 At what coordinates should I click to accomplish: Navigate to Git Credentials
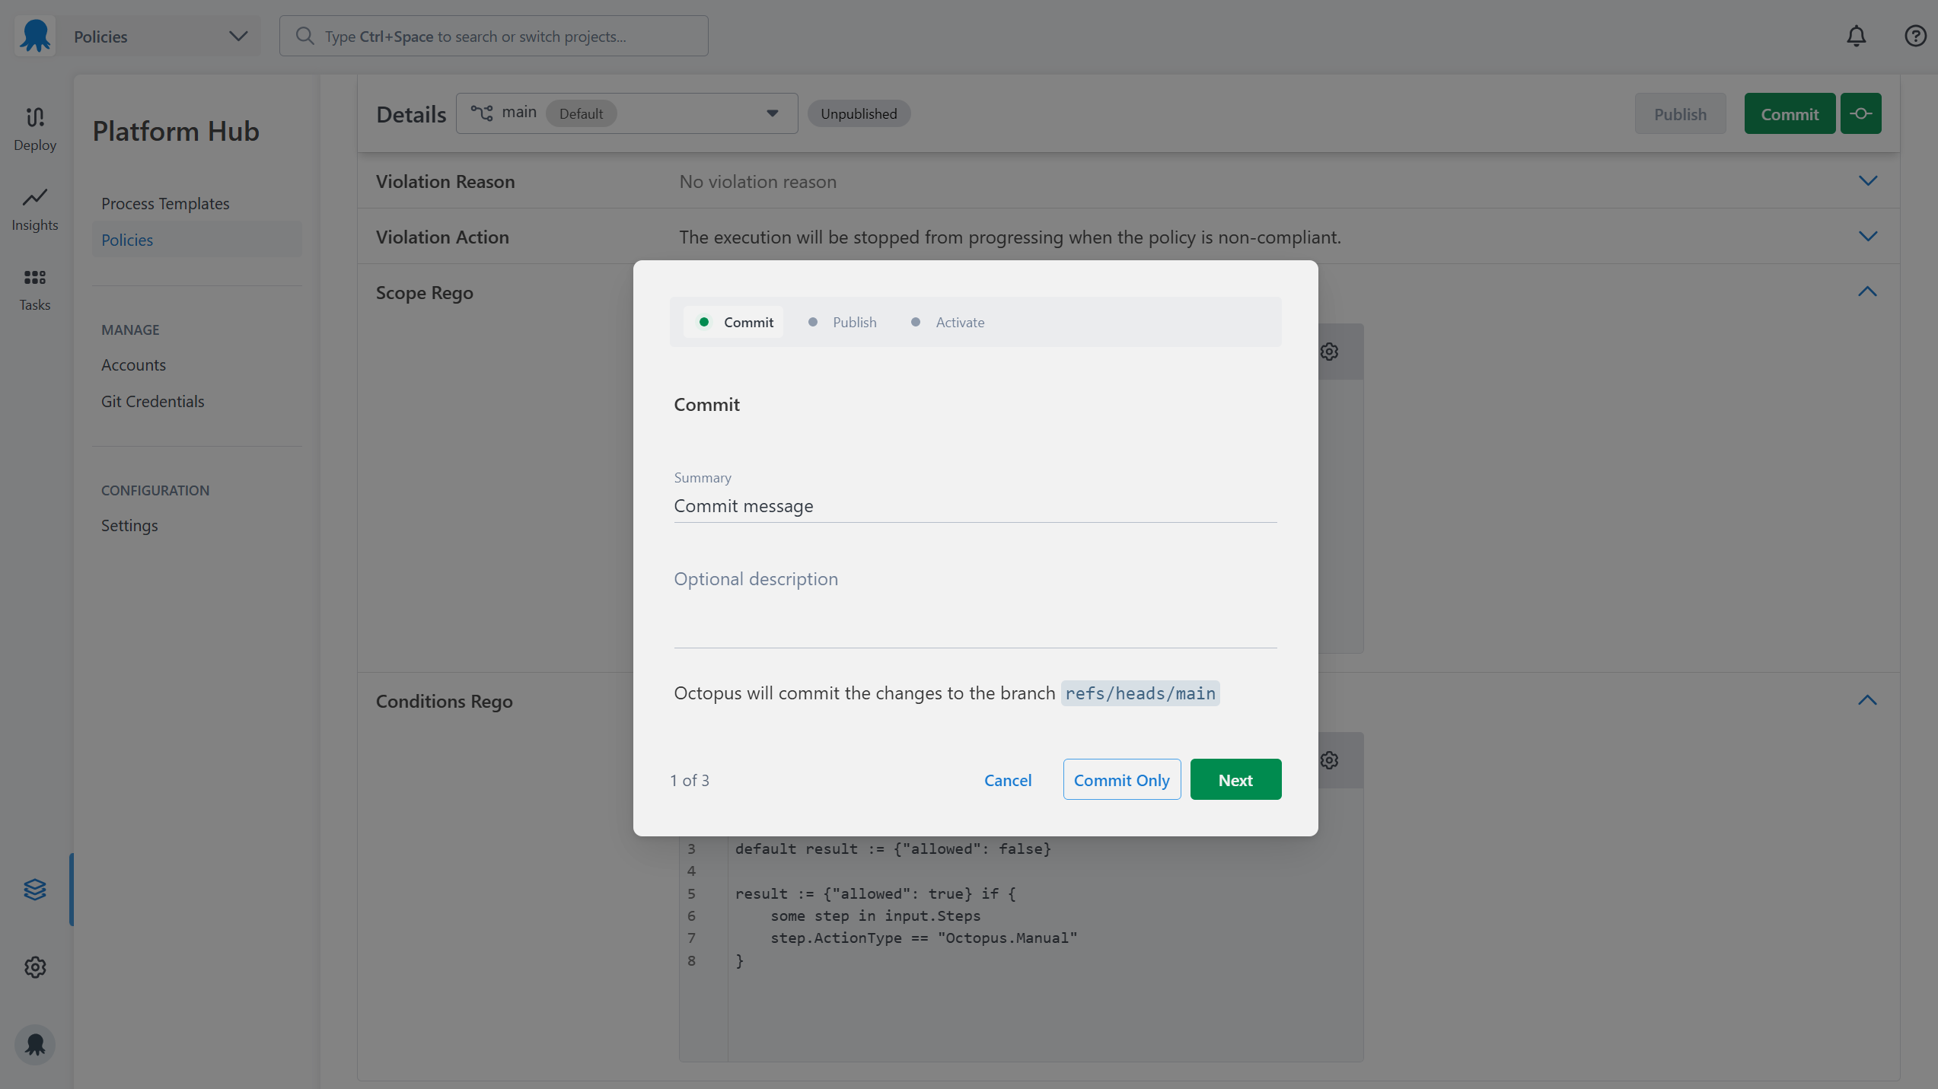[x=152, y=401]
